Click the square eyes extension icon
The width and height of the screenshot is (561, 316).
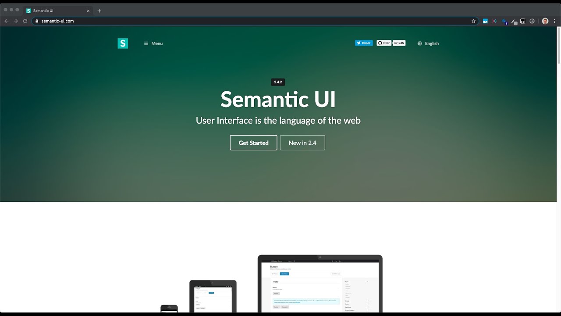tap(522, 21)
